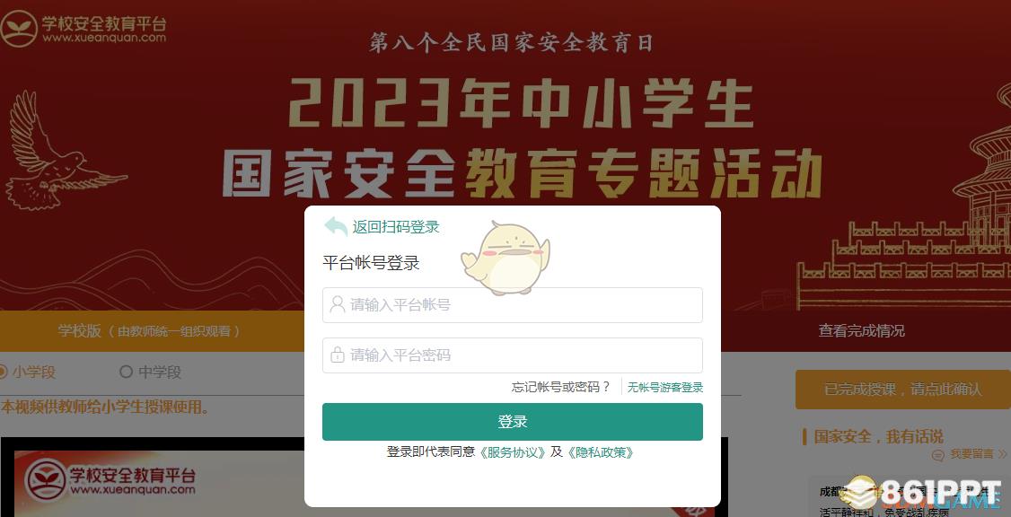
Task: Choose 无帐号游客登录 link
Action: click(665, 388)
